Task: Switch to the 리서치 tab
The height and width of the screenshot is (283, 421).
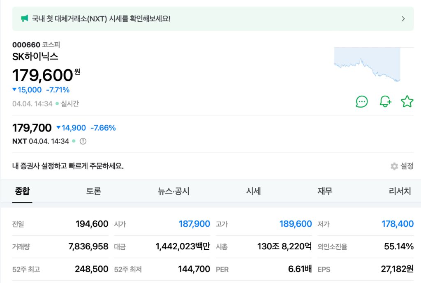Action: (400, 191)
